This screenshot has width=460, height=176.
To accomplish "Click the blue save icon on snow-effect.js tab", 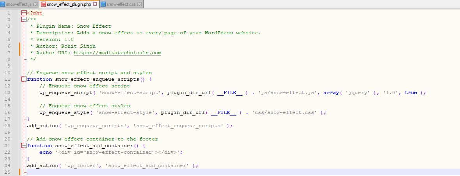I will (x=3, y=4).
